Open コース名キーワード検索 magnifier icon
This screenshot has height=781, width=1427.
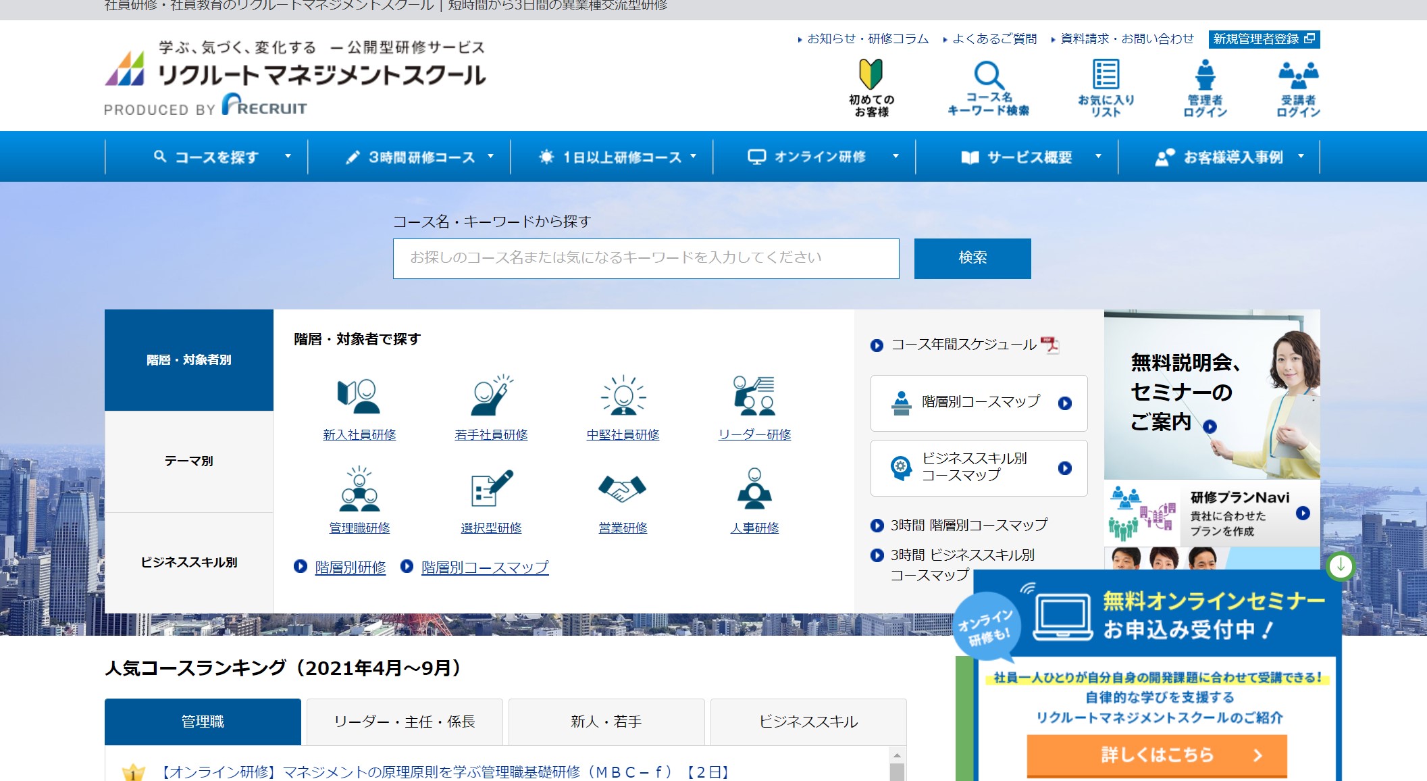click(988, 75)
